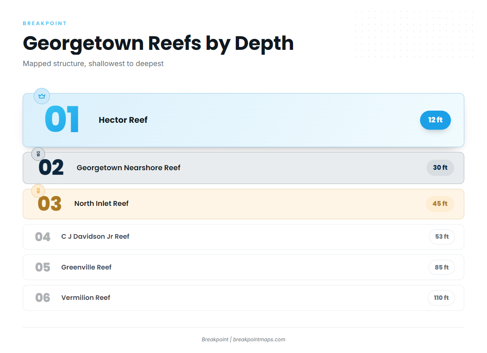Click the bronze medal icon on North Inlet Reef
The width and height of the screenshot is (487, 353).
click(x=38, y=191)
